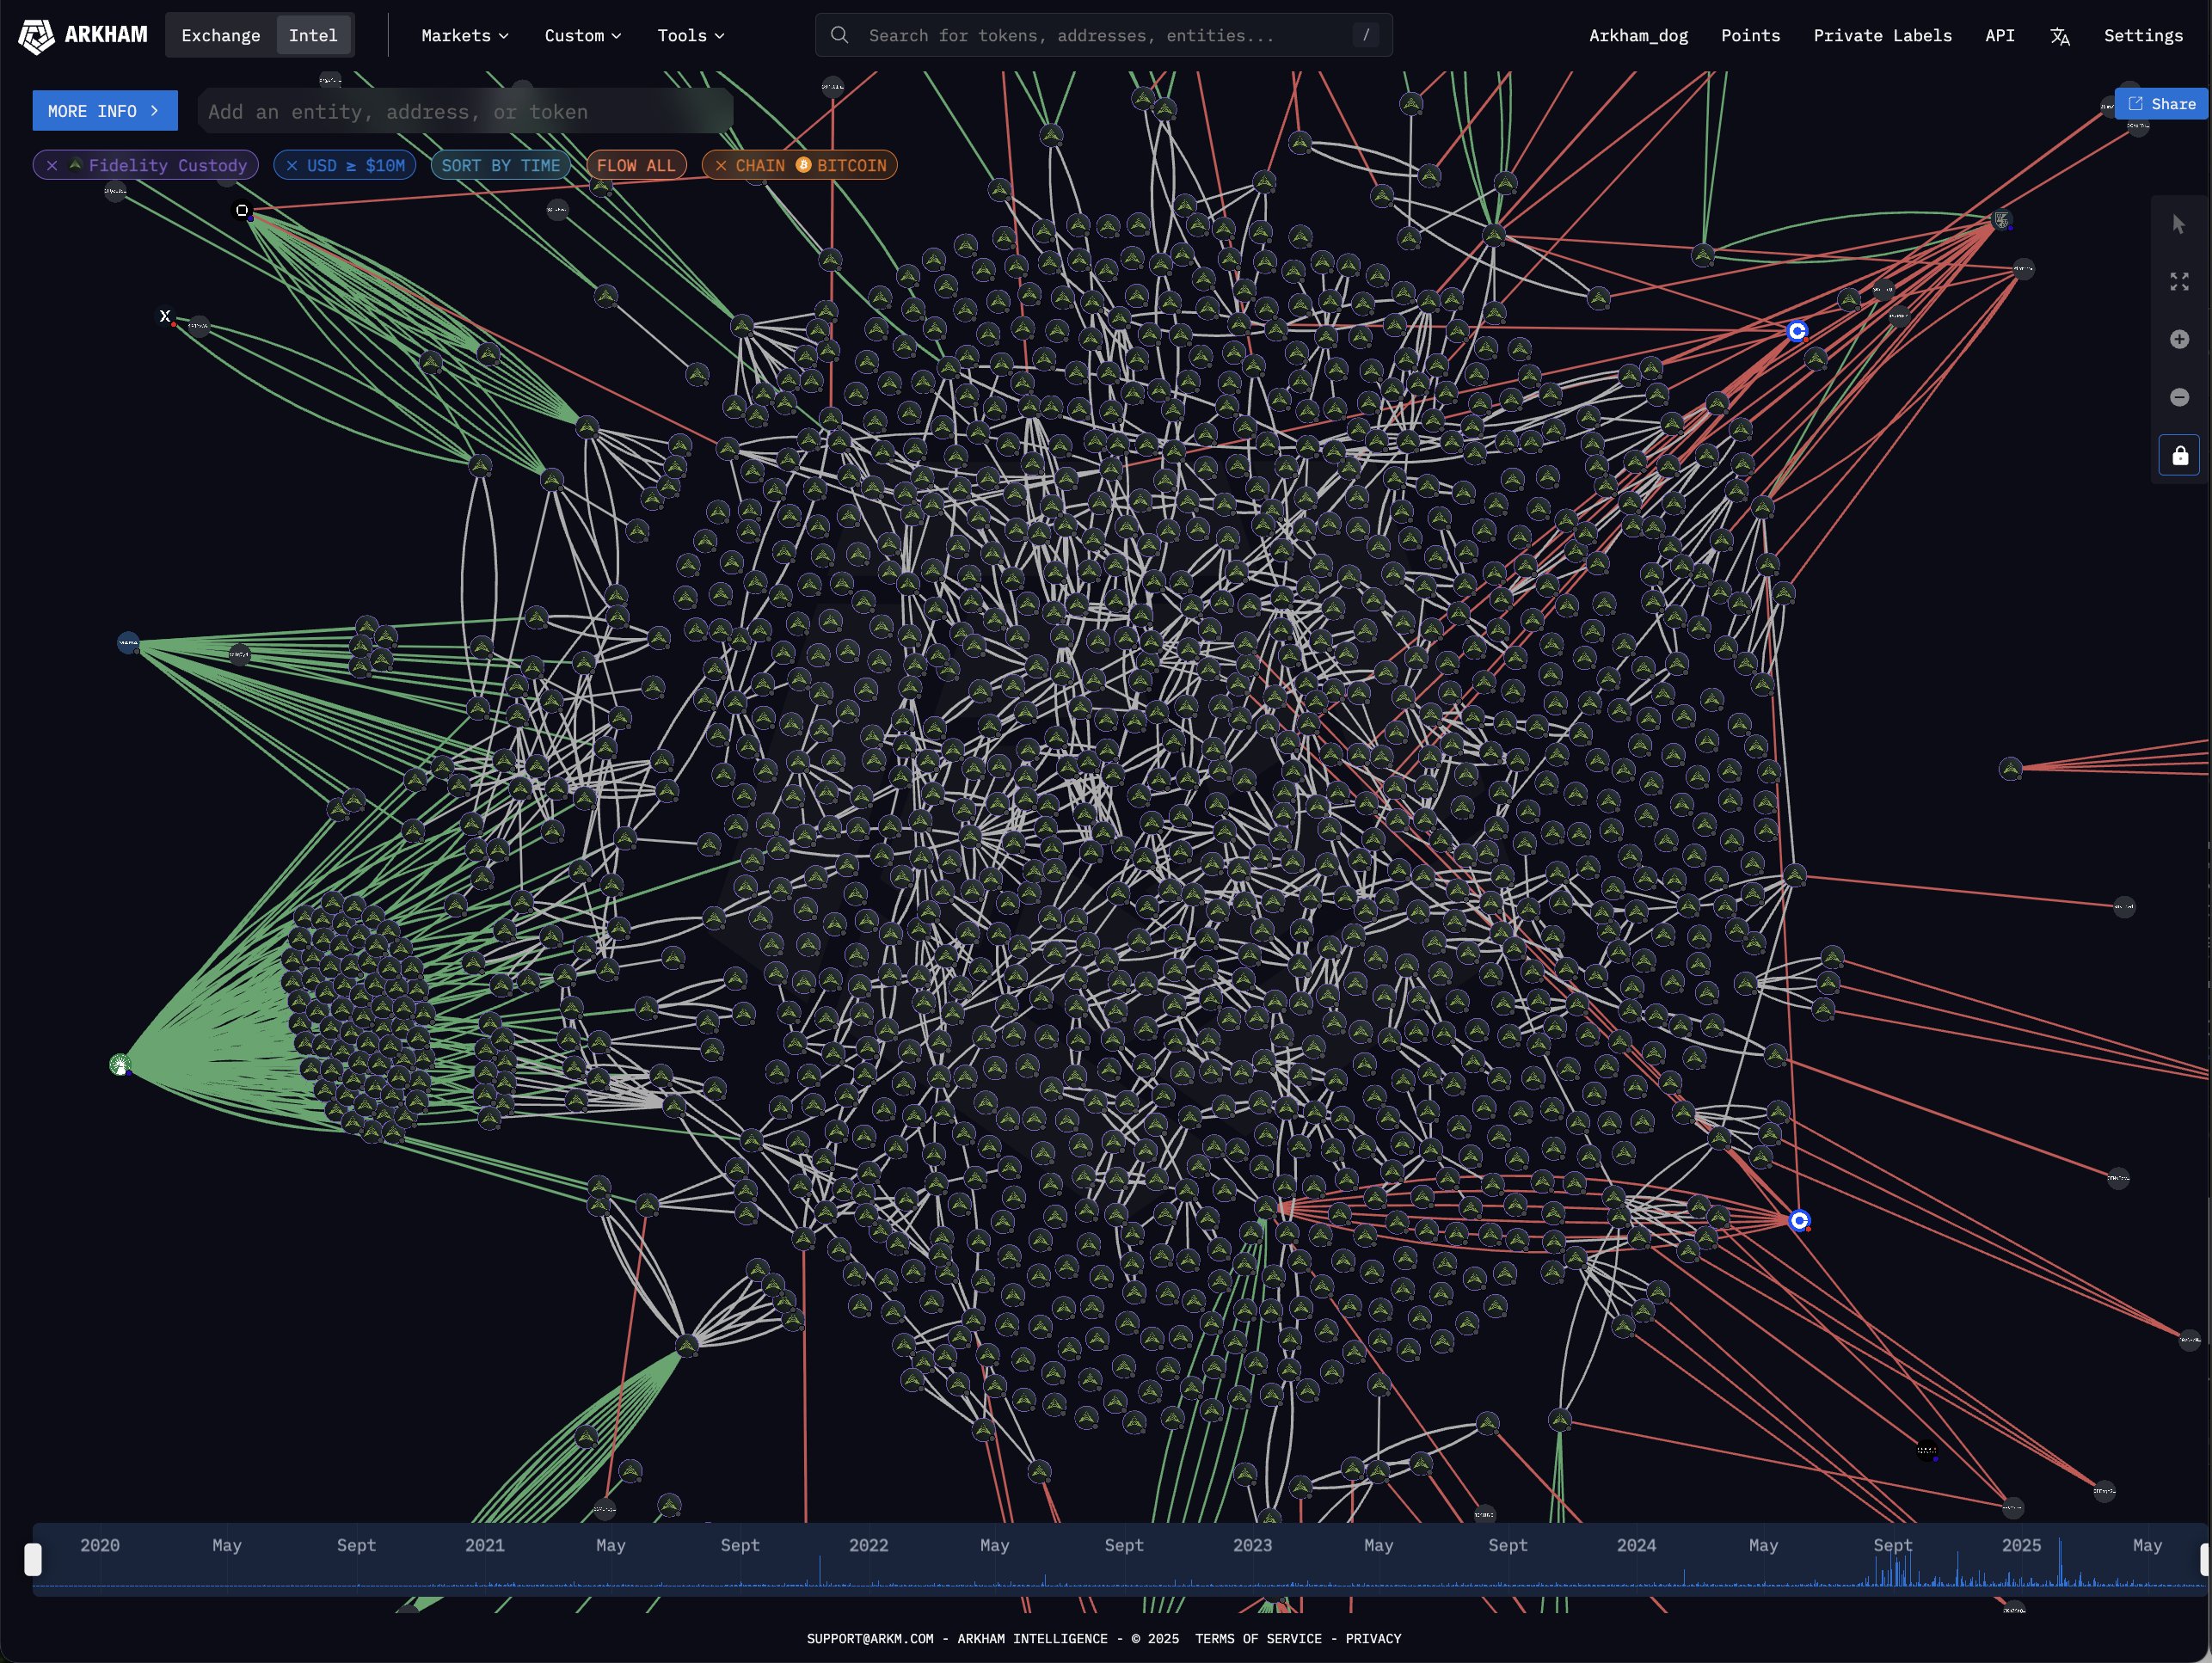Open the Markets dropdown menu
This screenshot has height=1663, width=2212.
tap(465, 35)
